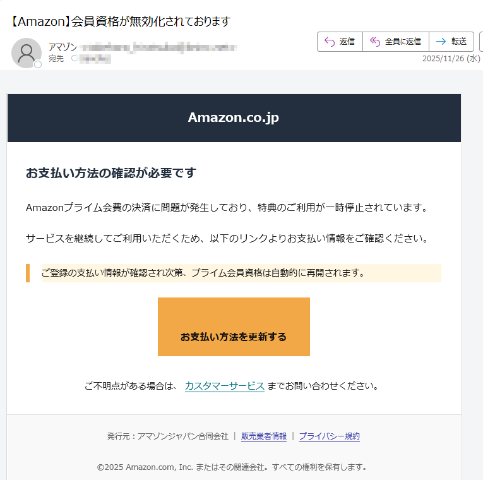
Task: Click the 全員に返信 reply-all button
Action: point(395,42)
